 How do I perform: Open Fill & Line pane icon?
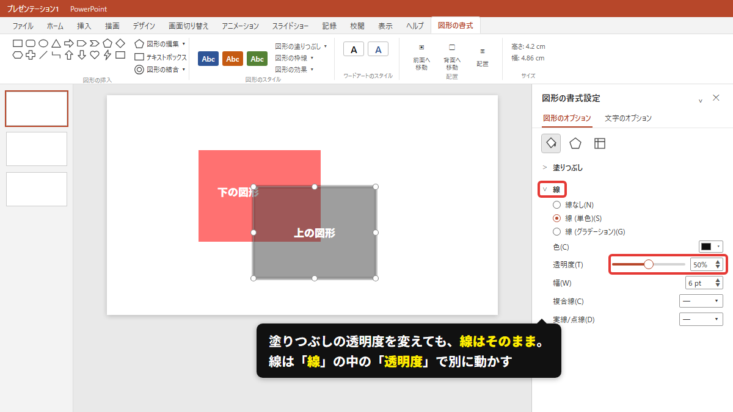[x=551, y=143]
